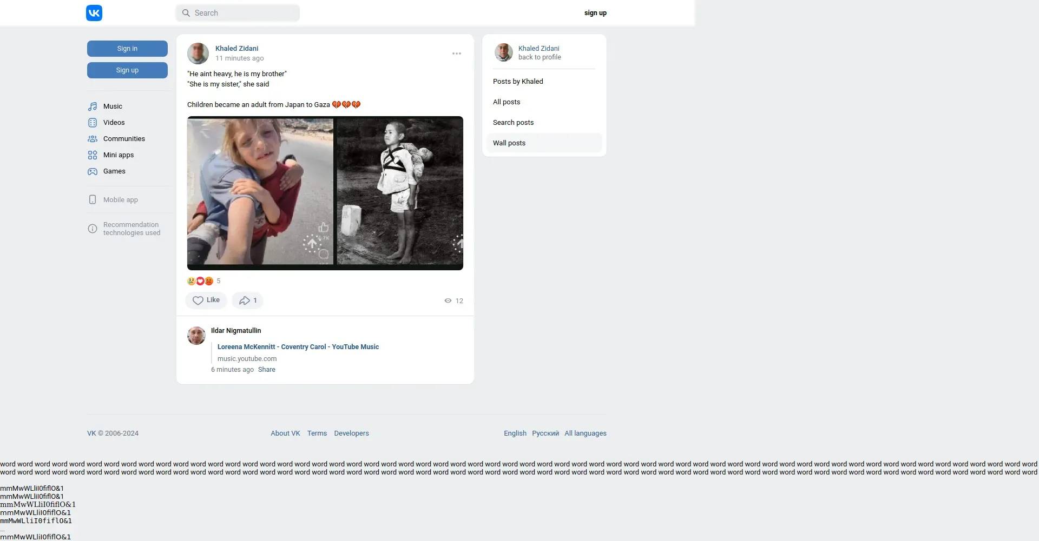Open the Communities menu label
The image size is (1039, 541).
tap(124, 139)
